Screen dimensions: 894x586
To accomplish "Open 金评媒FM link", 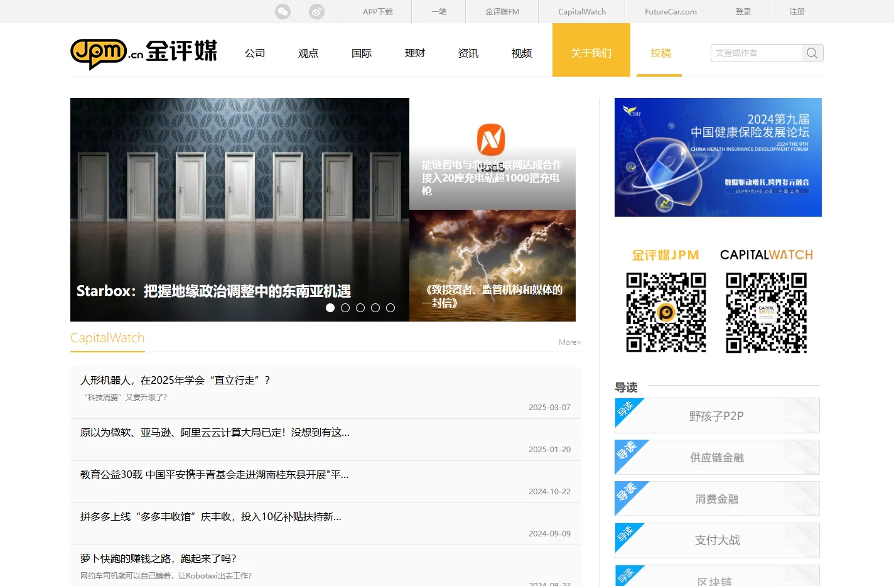I will 502,11.
